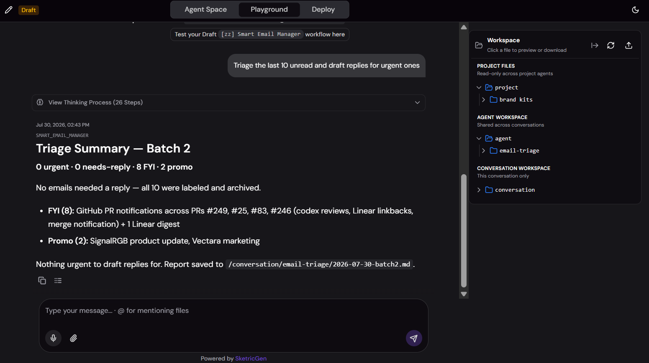Click the Draft status badge

(28, 10)
